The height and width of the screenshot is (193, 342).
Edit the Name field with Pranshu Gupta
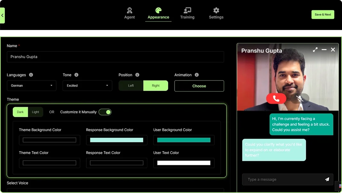coord(115,57)
